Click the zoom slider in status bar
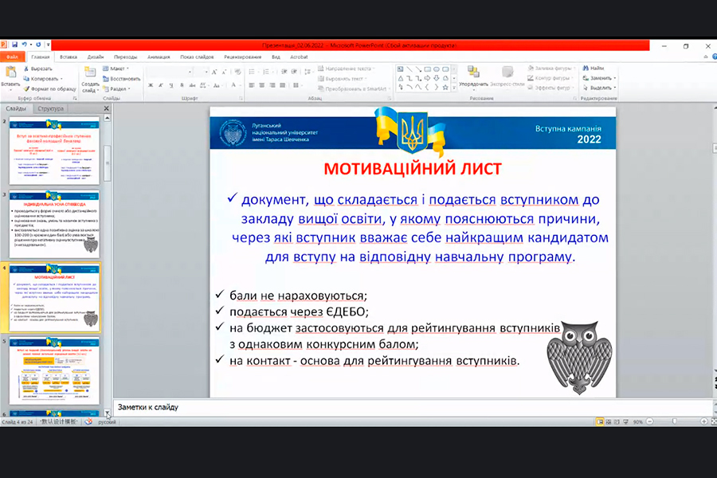The height and width of the screenshot is (478, 717). tap(673, 421)
